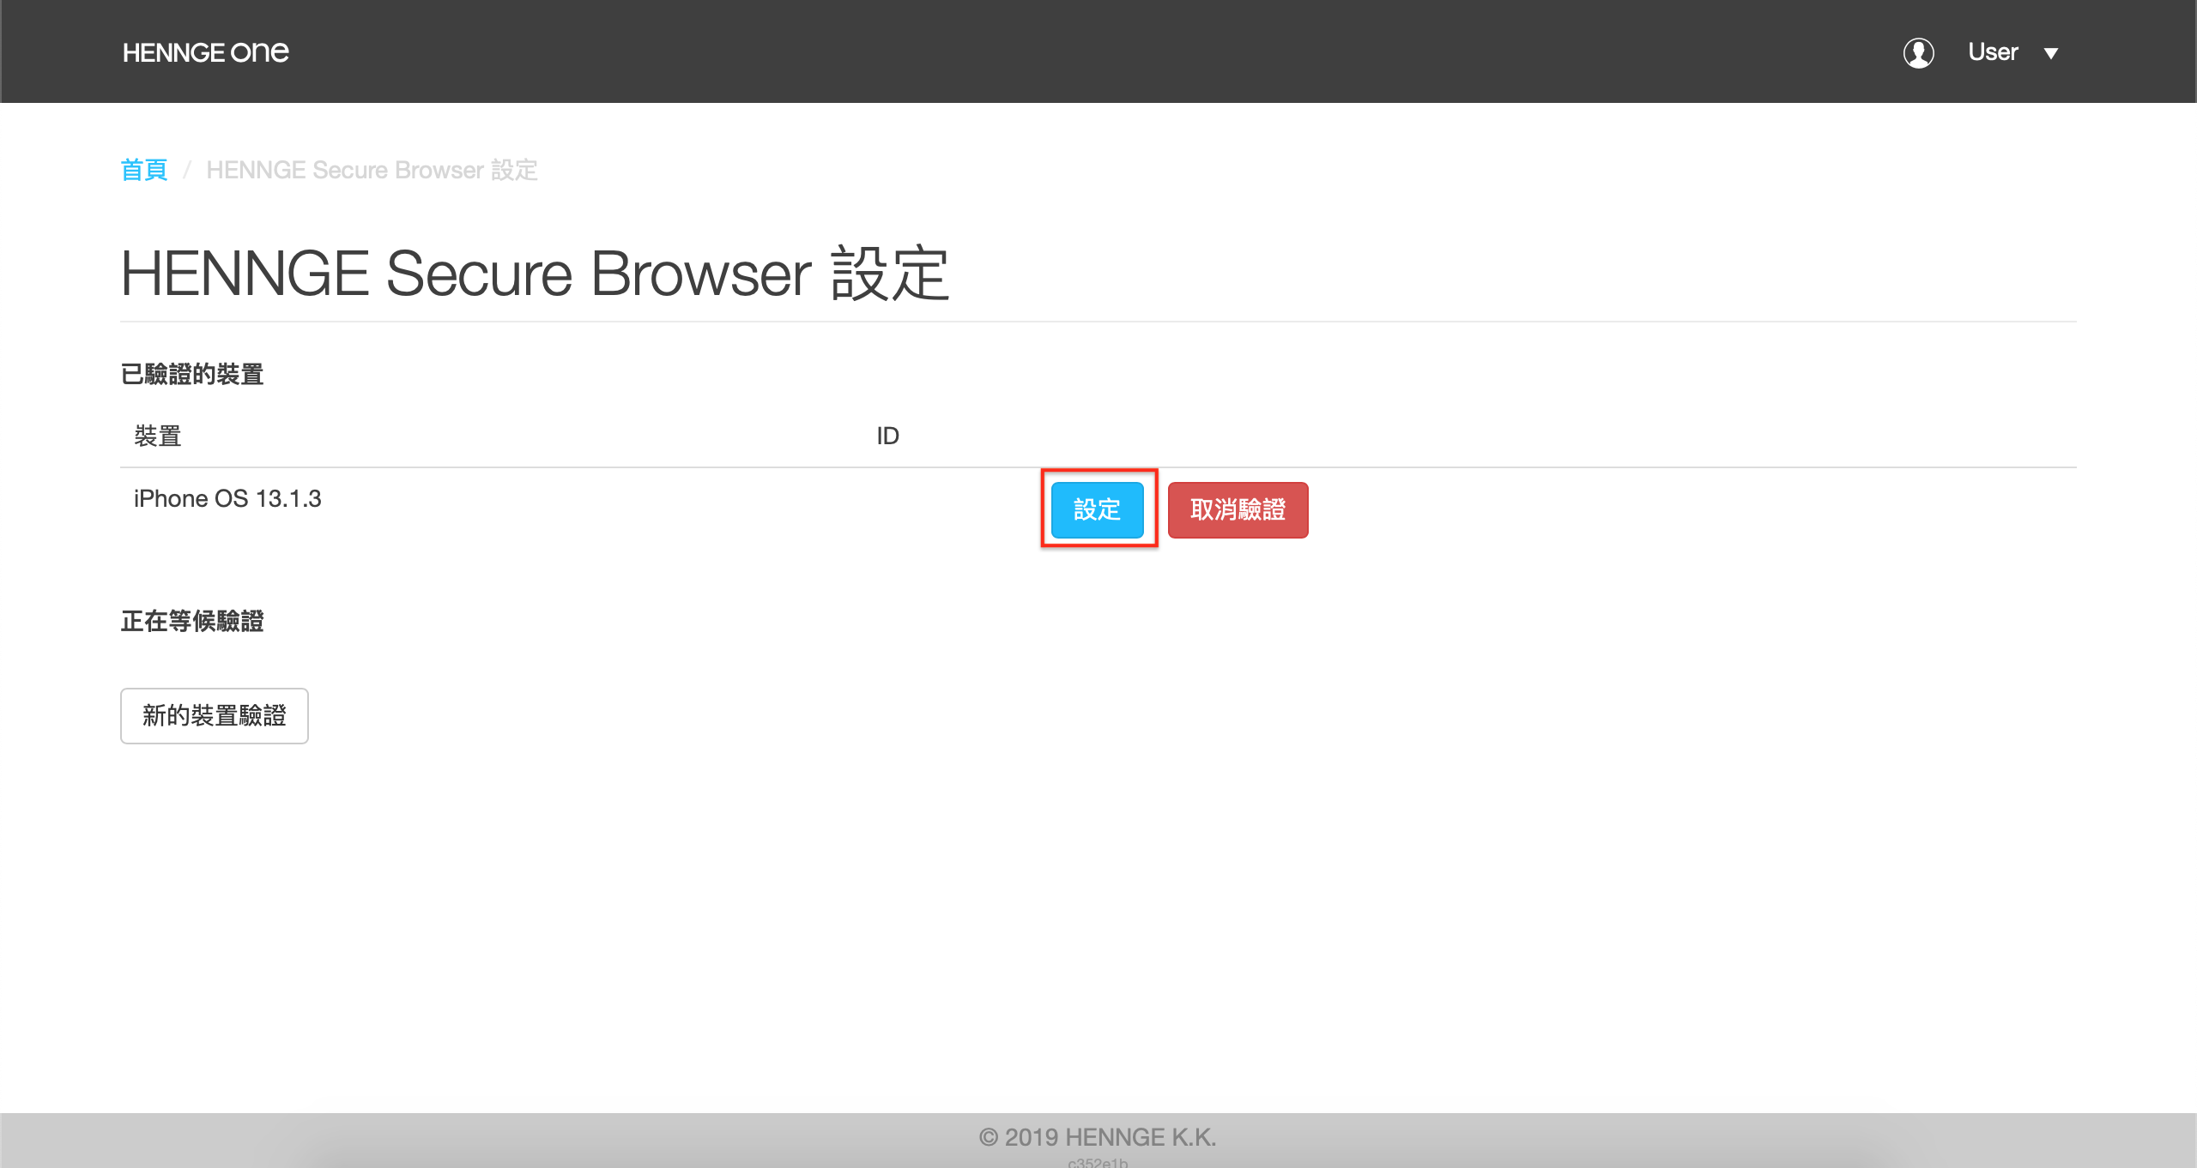Image resolution: width=2197 pixels, height=1168 pixels.
Task: Click the 正在等候驗證 section heading
Action: [192, 622]
